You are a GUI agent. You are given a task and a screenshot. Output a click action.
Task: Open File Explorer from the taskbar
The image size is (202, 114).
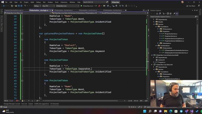(165, 111)
